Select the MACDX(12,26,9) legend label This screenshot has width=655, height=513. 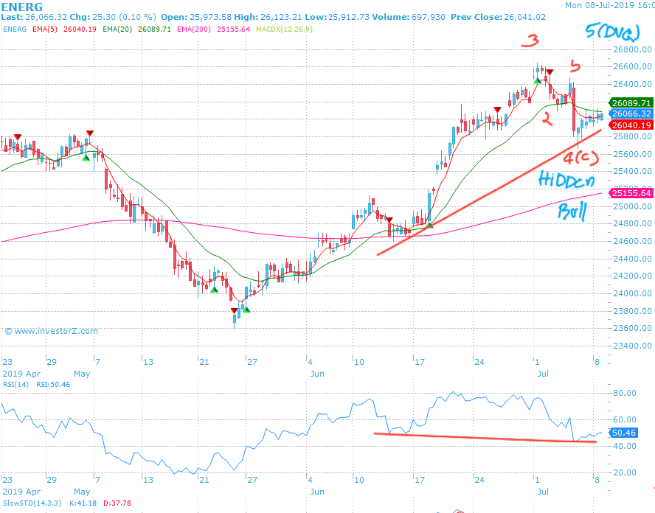coord(284,29)
